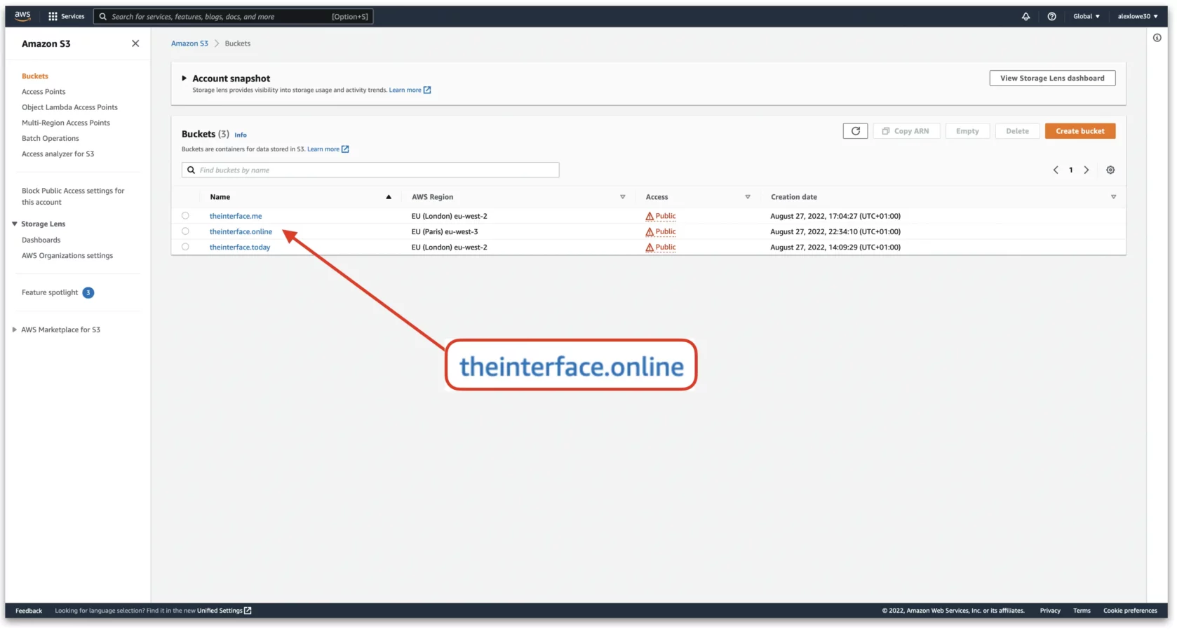Open the info panel icon at top right
Image resolution: width=1177 pixels, height=631 pixels.
(1157, 38)
